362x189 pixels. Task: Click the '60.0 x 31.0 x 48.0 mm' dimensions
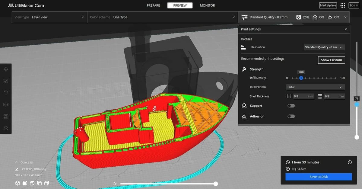pyautogui.click(x=29, y=175)
